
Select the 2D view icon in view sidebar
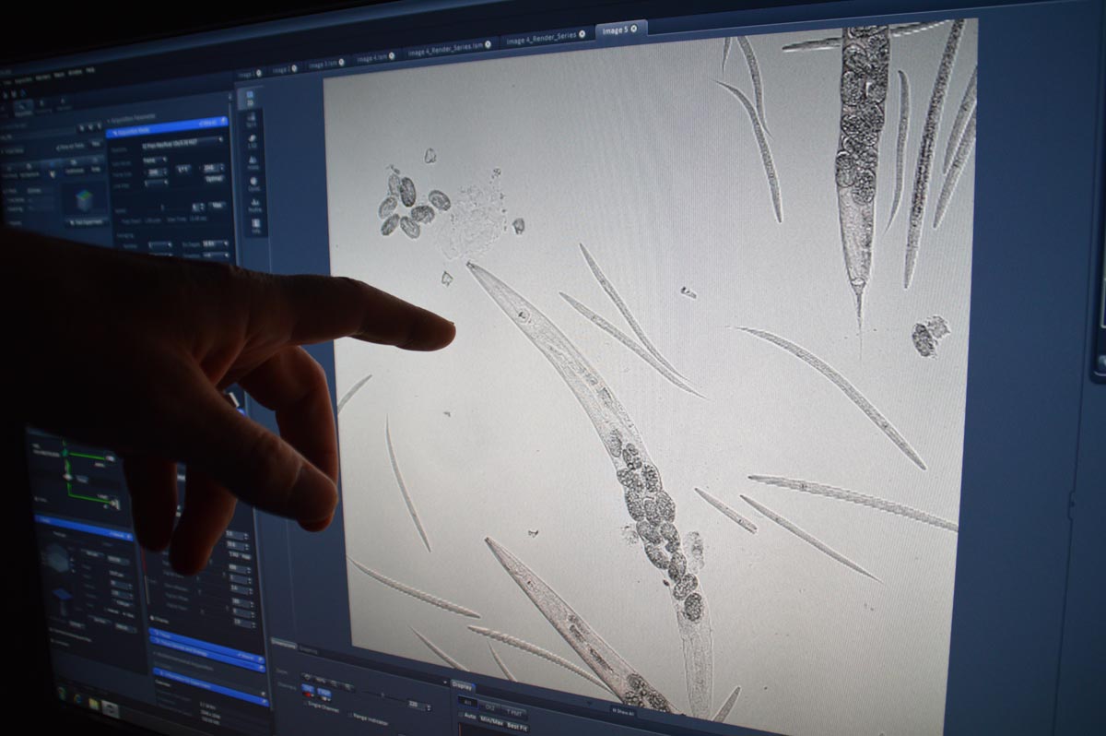tap(252, 97)
